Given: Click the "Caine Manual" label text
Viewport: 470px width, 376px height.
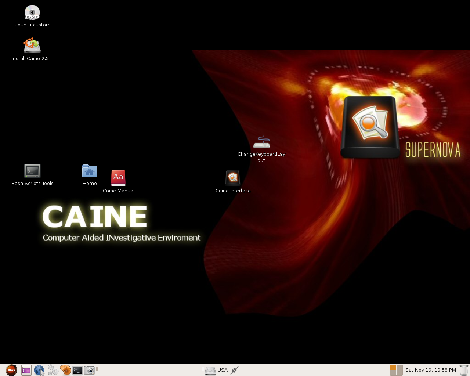Looking at the screenshot, I should [119, 191].
